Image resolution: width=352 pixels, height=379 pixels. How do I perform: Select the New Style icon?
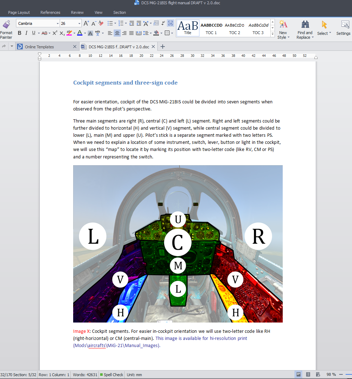[283, 29]
